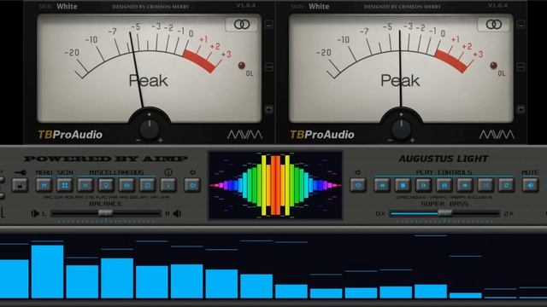Click fourth Miscellaneous button
The image size is (547, 307).
(x=148, y=185)
